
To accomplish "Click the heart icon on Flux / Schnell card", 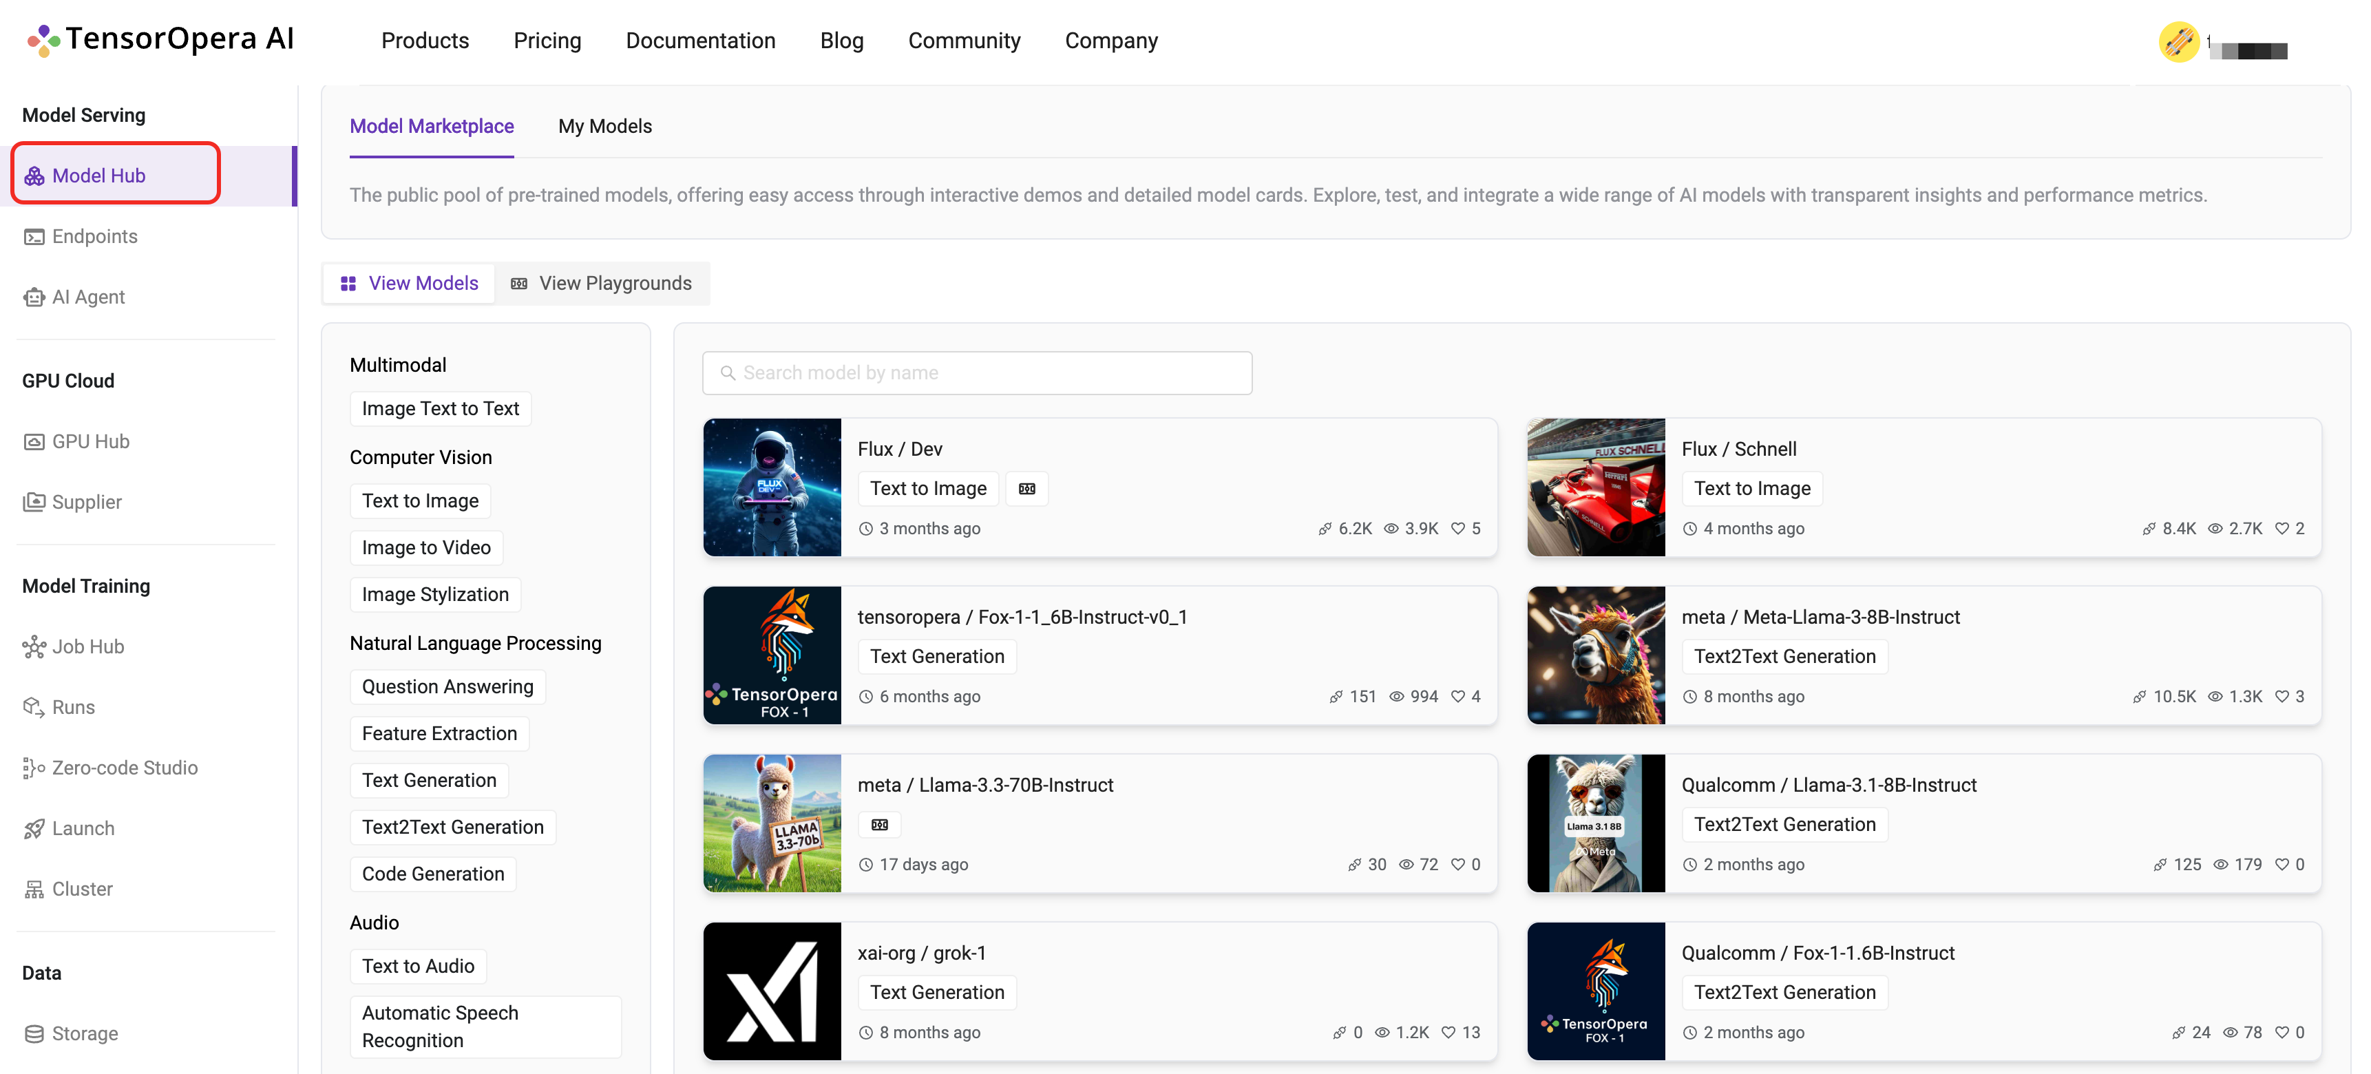I will (2282, 528).
